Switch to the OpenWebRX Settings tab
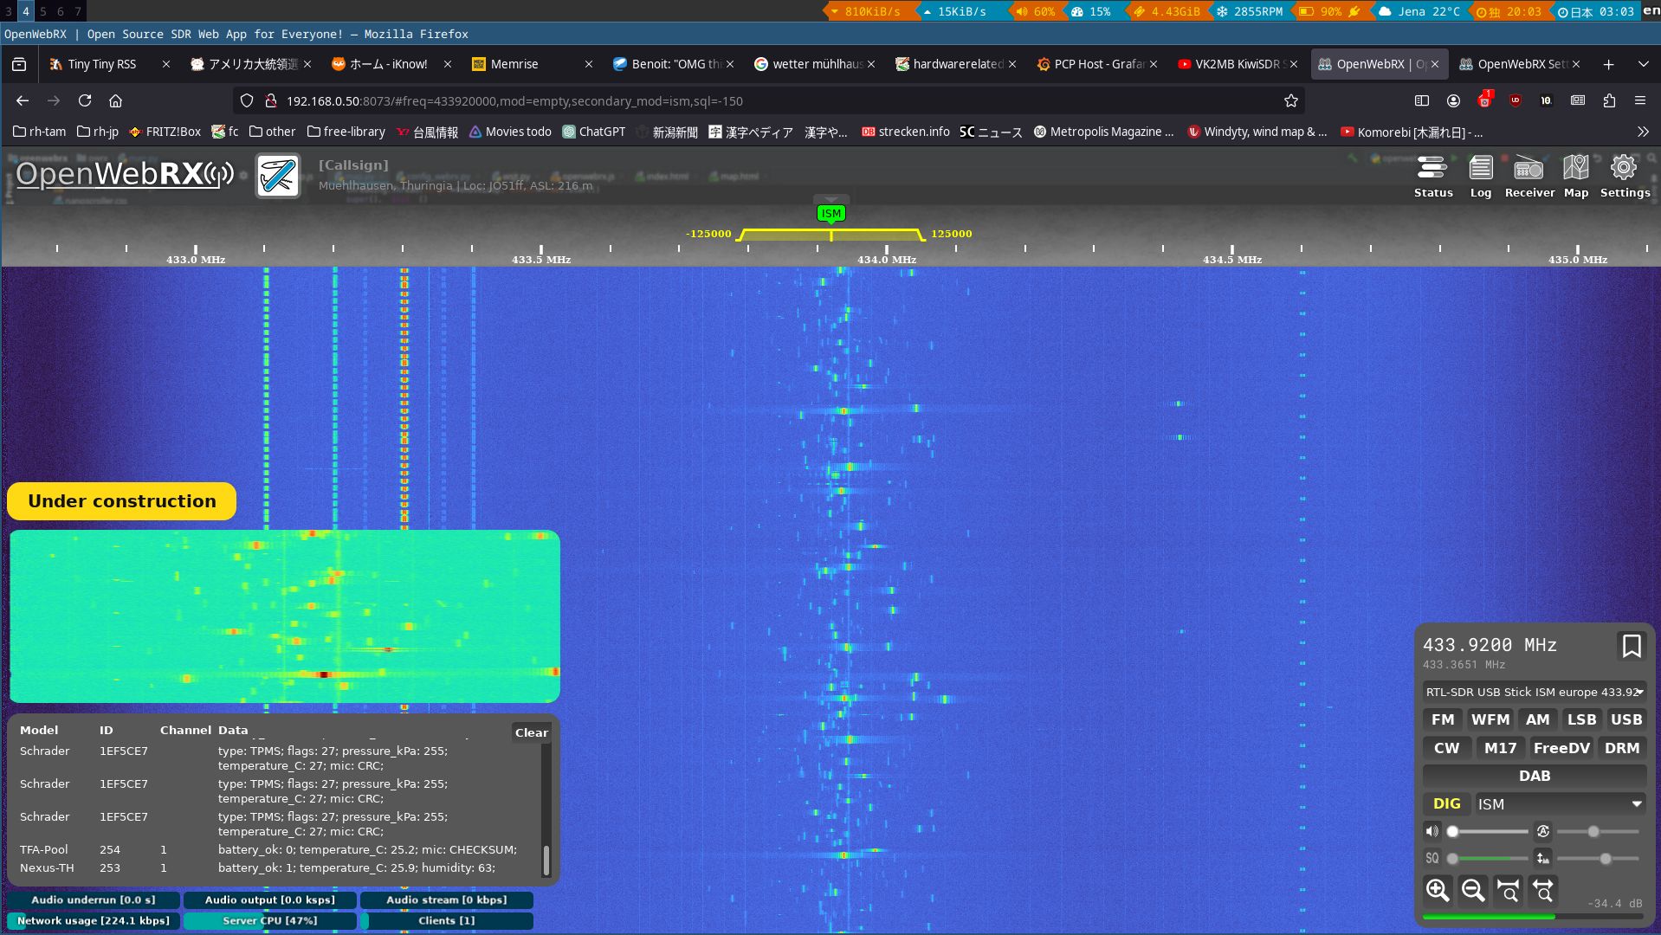1661x935 pixels. [1520, 64]
